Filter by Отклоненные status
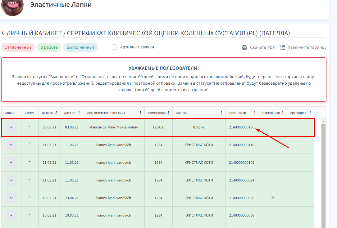This screenshot has height=228, width=337. 18,47
